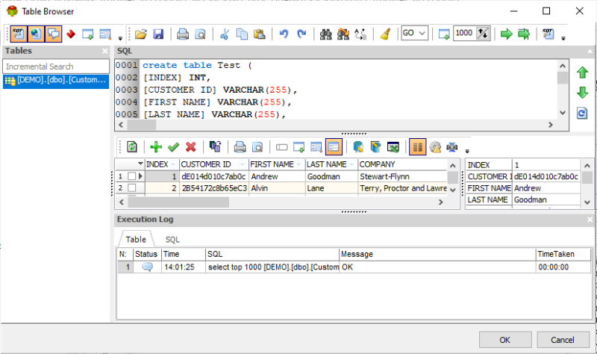Screen dimensions: 597x354
Task: Toggle the SQL editor panel button
Action: [18, 34]
